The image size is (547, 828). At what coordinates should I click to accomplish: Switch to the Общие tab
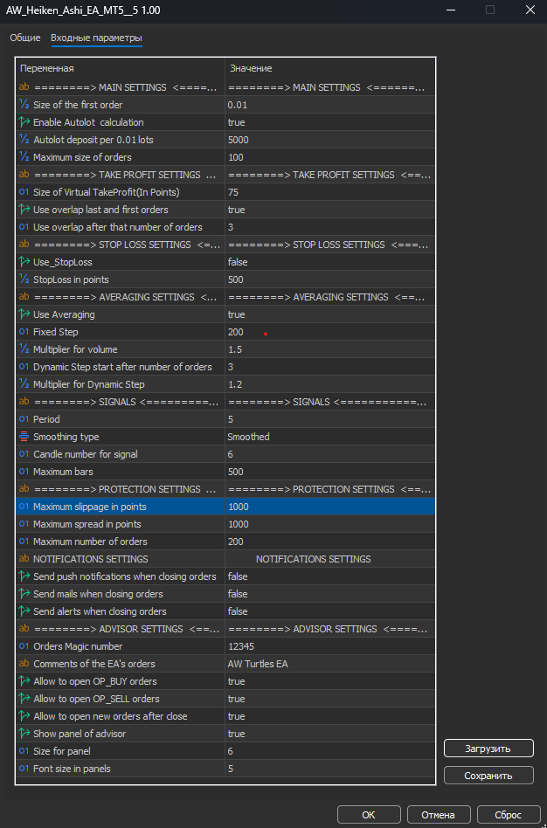pyautogui.click(x=25, y=38)
